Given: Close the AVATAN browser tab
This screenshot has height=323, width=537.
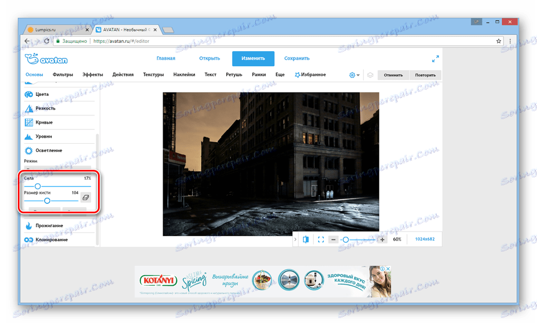Looking at the screenshot, I should [155, 30].
